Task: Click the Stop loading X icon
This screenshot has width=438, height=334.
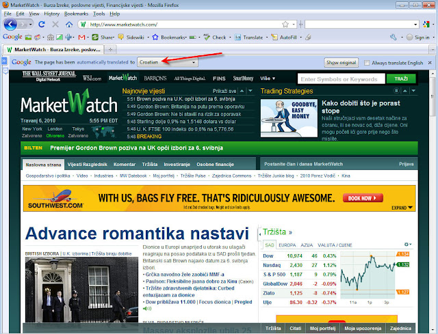Action: tap(55, 25)
